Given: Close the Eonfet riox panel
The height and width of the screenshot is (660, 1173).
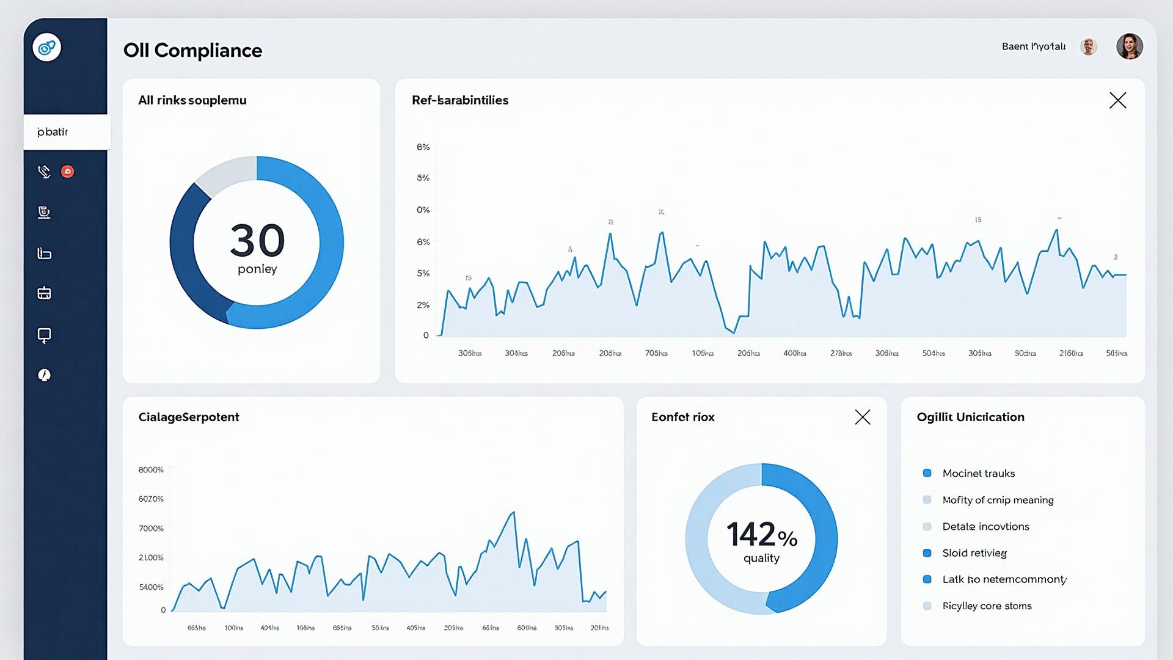Looking at the screenshot, I should point(862,417).
